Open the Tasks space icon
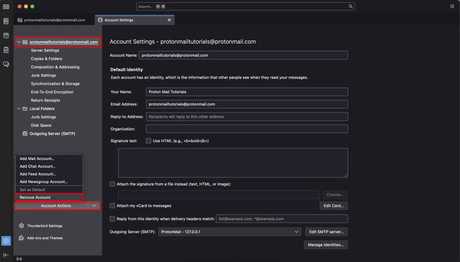The image size is (460, 262). pyautogui.click(x=6, y=50)
